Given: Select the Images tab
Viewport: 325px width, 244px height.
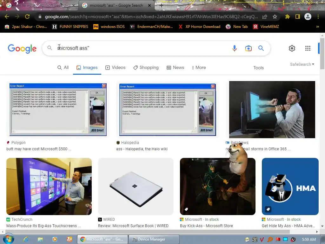Looking at the screenshot, I should click(x=87, y=68).
